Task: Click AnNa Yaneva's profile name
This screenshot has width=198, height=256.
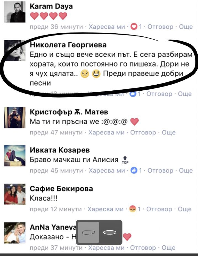Action: click(53, 227)
